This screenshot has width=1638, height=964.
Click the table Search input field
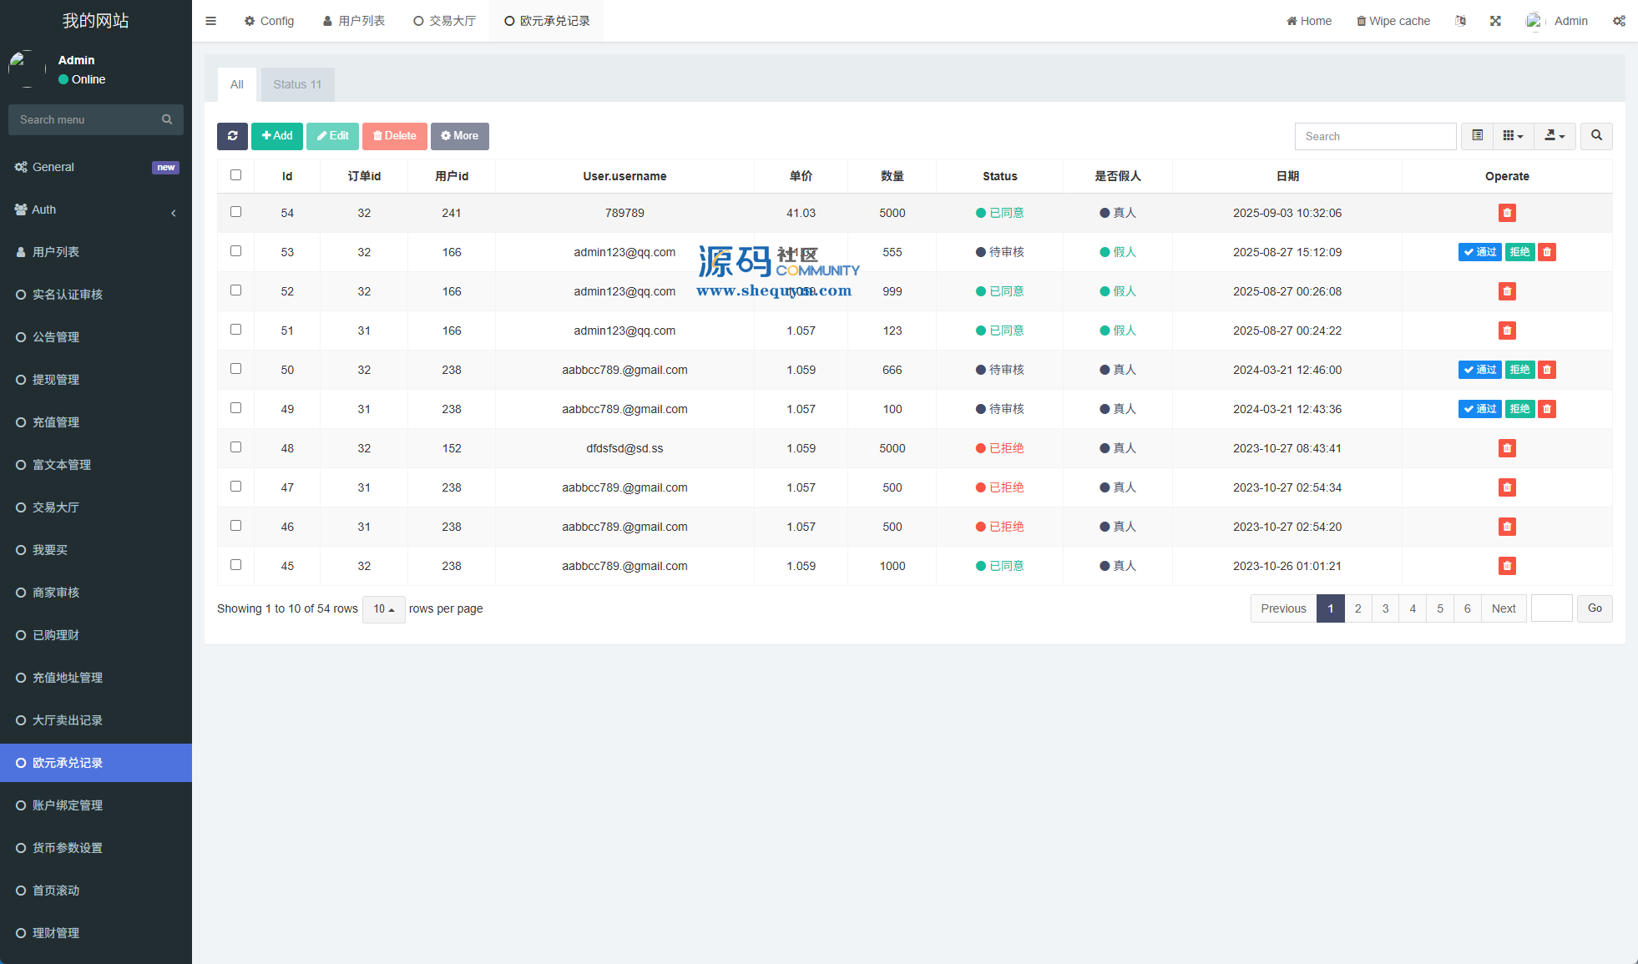click(1375, 136)
